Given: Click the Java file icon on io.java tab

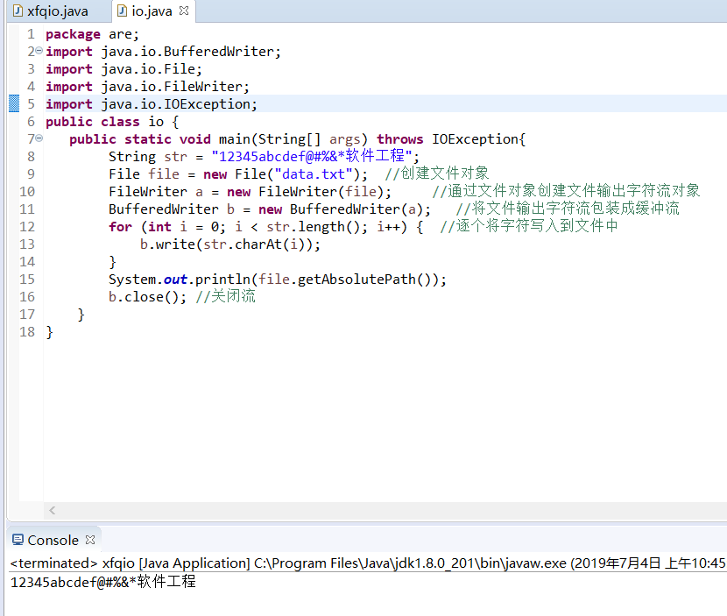Looking at the screenshot, I should point(122,11).
